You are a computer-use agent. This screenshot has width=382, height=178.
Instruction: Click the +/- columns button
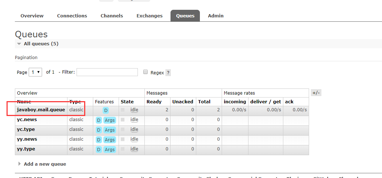tap(316, 93)
